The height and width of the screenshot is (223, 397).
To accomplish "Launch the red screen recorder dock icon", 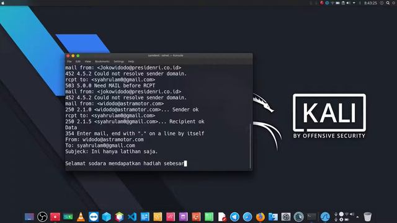I will click(x=55, y=217).
